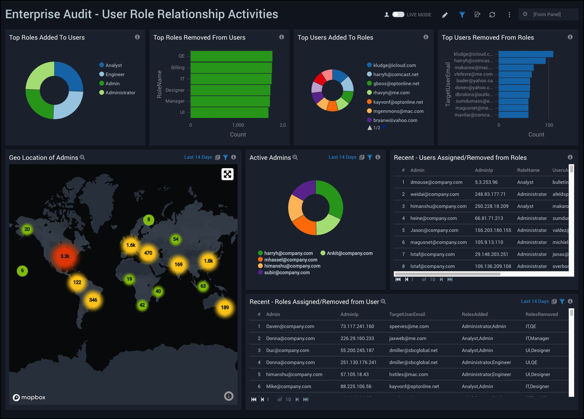Open magnifier icon beside Geo Location of Admins
The height and width of the screenshot is (419, 584).
(82, 157)
